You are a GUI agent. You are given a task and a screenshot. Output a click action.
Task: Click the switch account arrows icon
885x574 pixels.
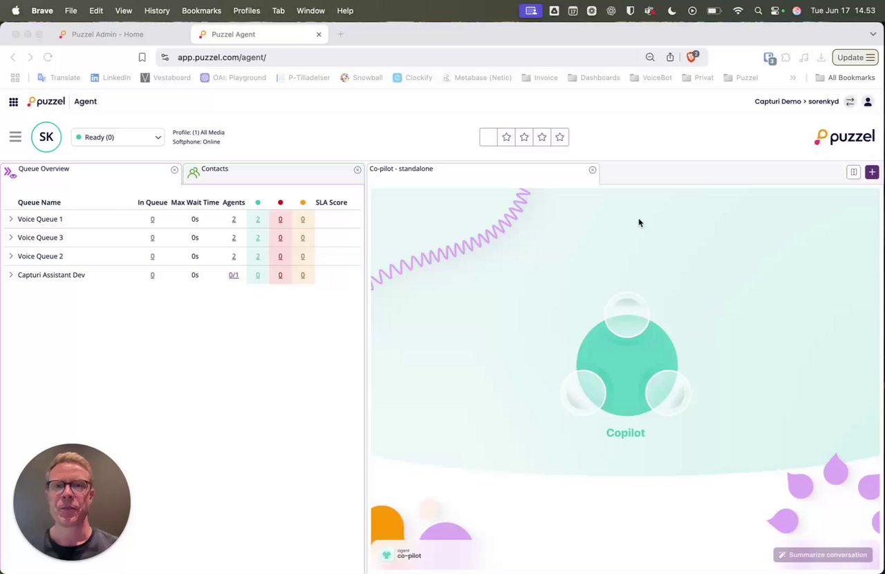(850, 102)
